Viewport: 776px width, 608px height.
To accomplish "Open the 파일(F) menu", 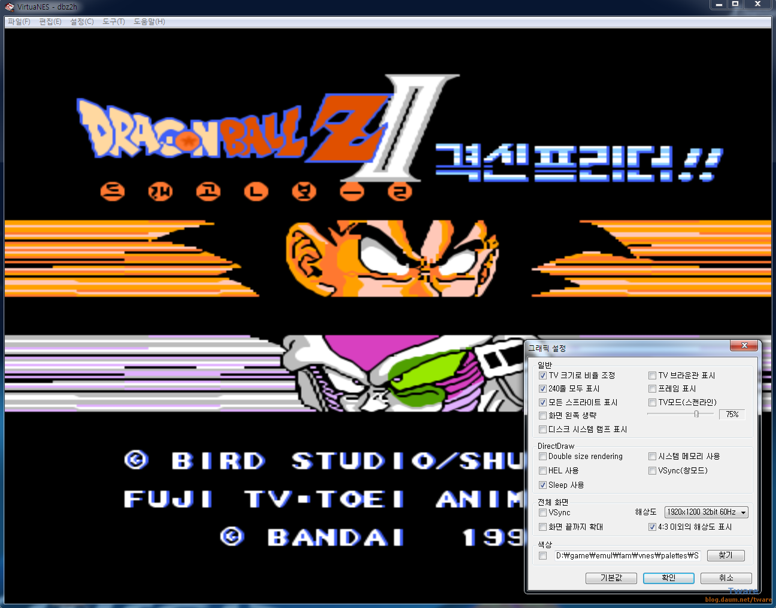I will (19, 22).
